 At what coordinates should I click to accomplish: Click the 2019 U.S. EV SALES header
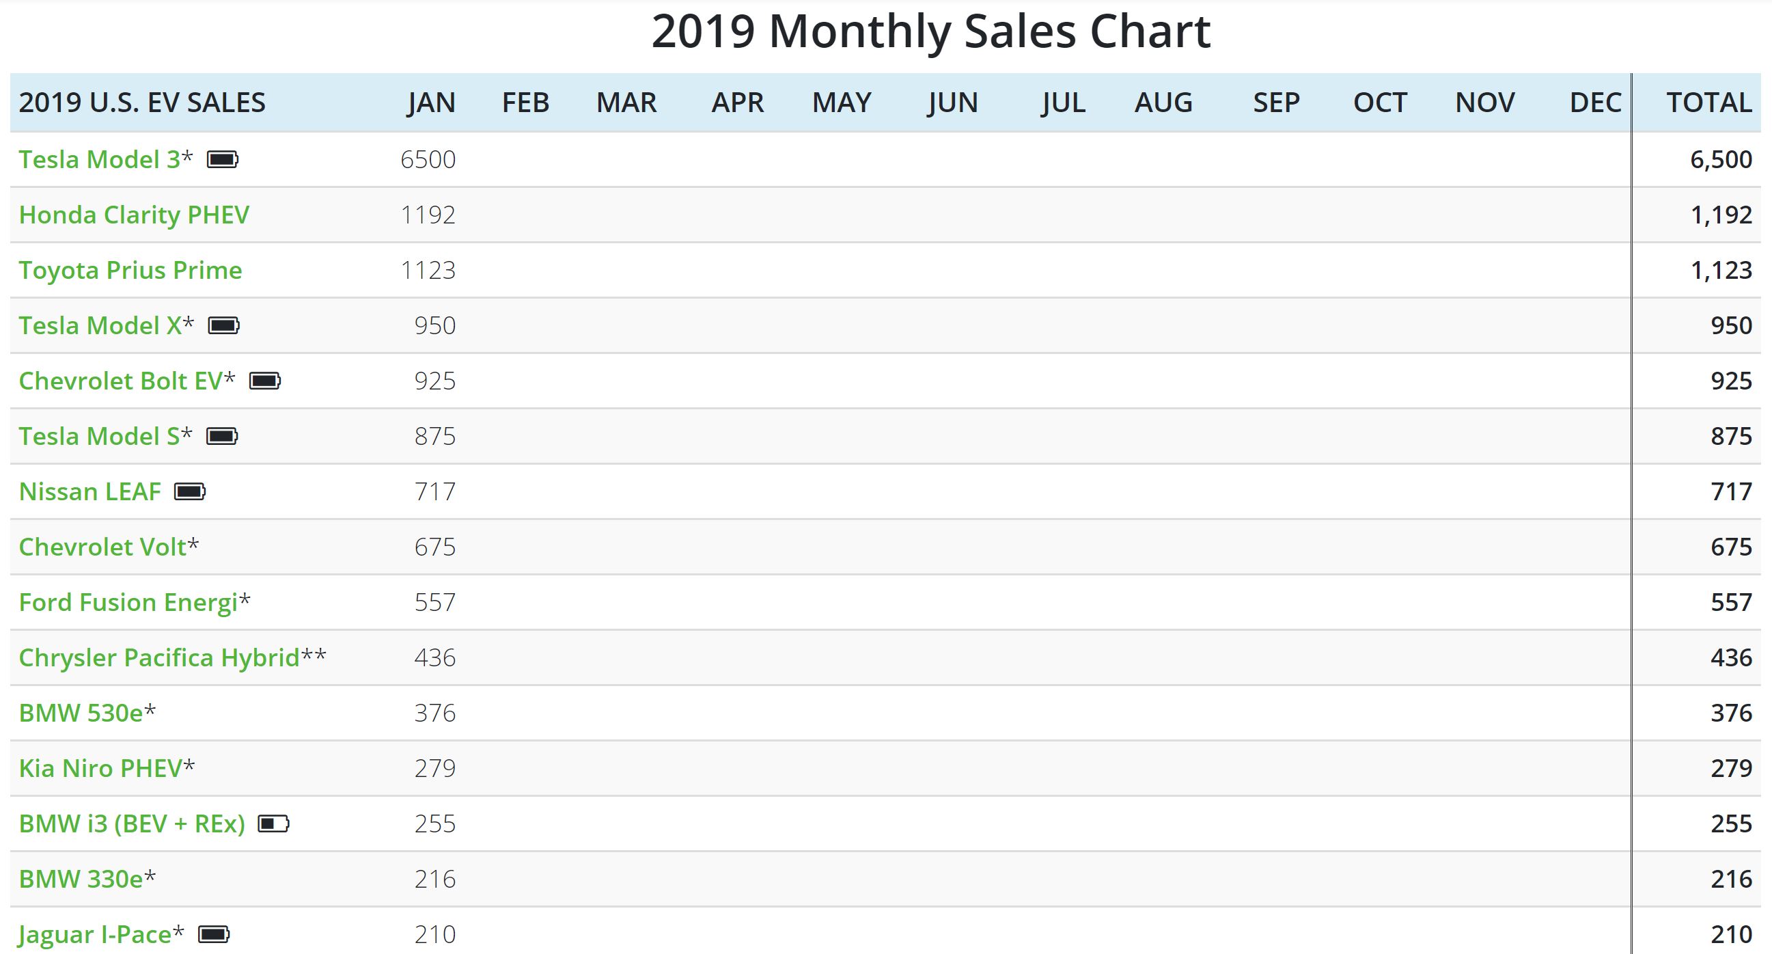click(141, 103)
